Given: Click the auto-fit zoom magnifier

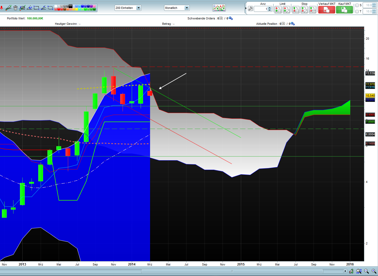Looking at the screenshot, I should click(x=359, y=271).
